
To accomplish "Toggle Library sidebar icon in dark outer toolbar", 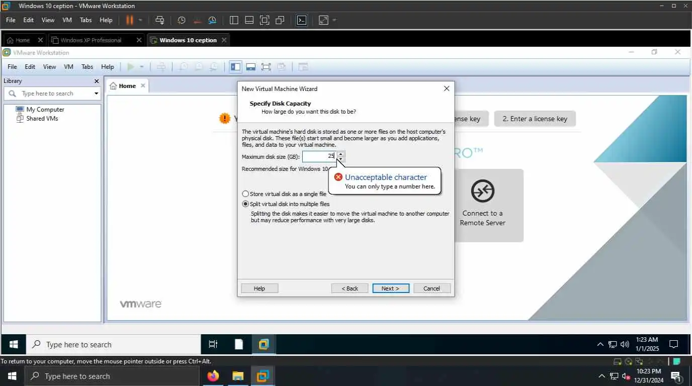I will [x=234, y=20].
